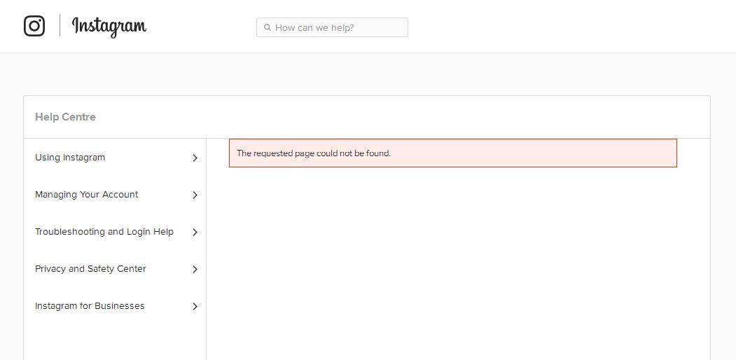Screen dimensions: 736x360
Task: Expand chevron beside Instagram for Businesses
Action: [195, 306]
